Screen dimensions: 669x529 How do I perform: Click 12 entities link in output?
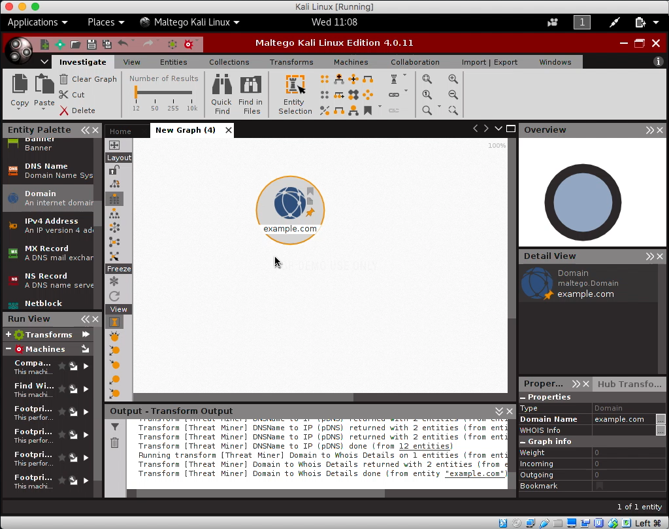[x=423, y=446]
